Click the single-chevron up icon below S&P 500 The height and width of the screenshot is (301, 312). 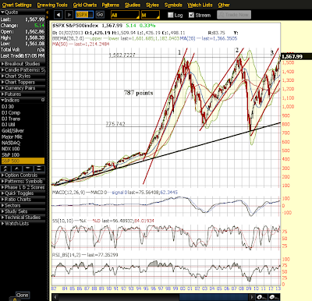pos(17,168)
